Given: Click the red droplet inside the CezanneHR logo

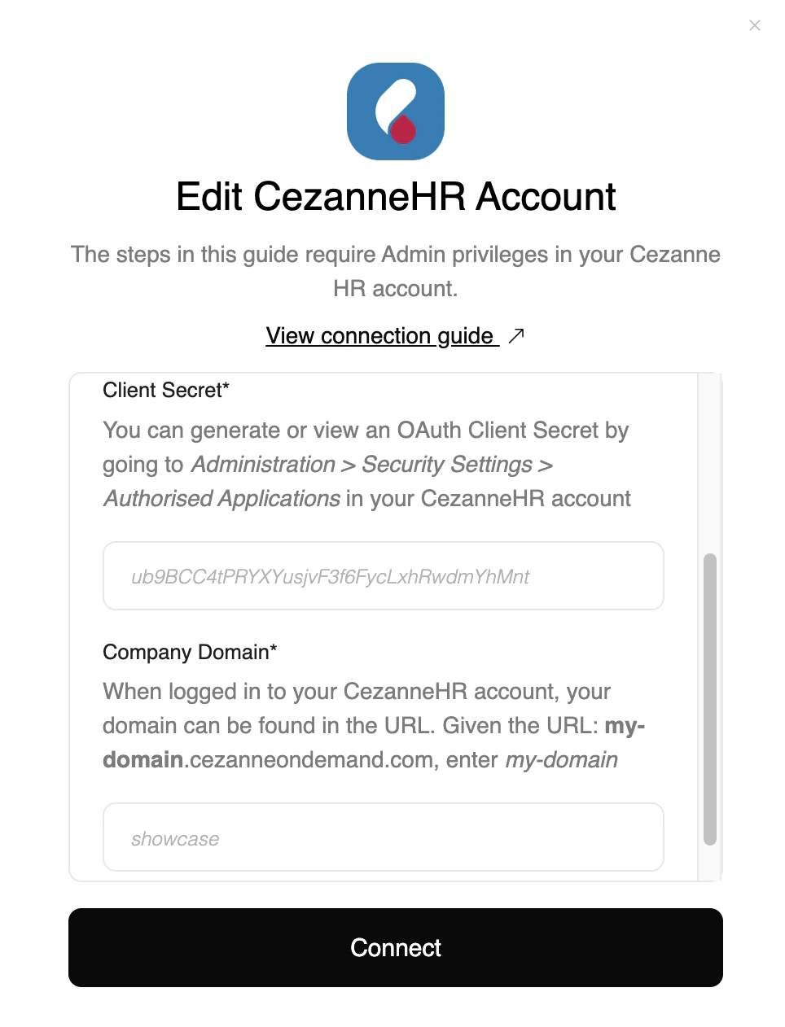Looking at the screenshot, I should [x=402, y=130].
